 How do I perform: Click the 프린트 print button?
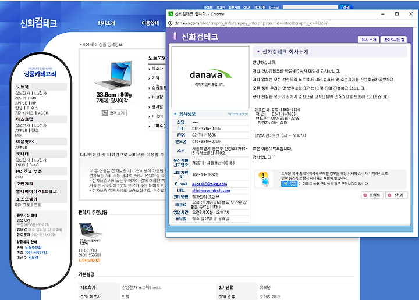click(372, 195)
